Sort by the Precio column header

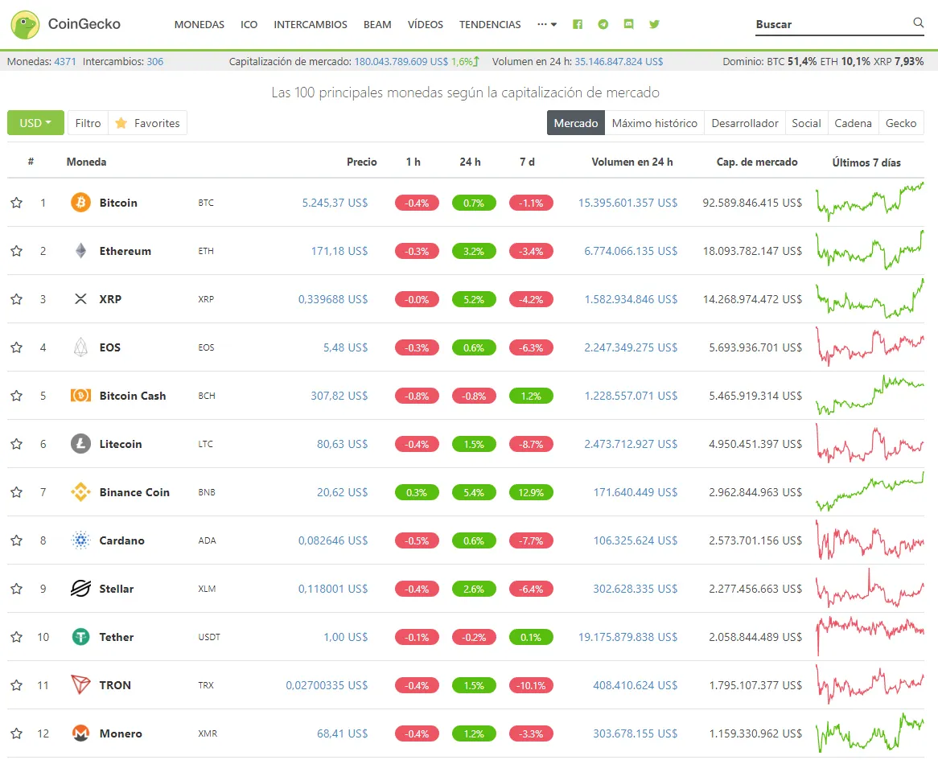pos(362,162)
